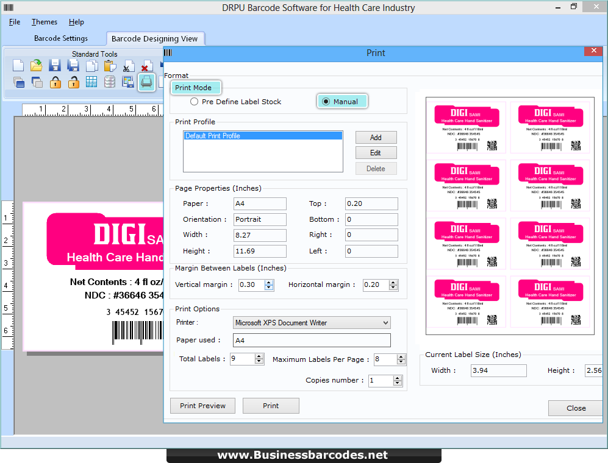Open the File menu

[x=15, y=22]
